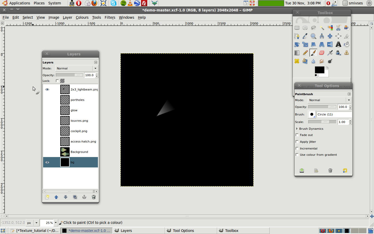This screenshot has width=374, height=234.
Task: Open the zoom percentage dropdown
Action: tap(56, 223)
